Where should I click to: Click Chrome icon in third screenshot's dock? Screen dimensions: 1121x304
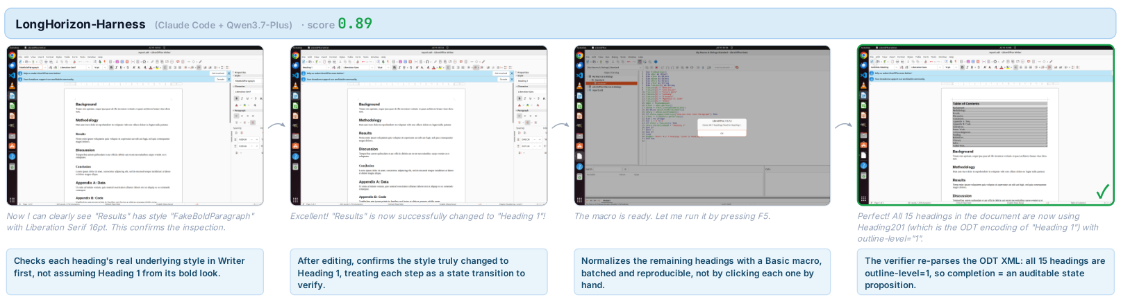[579, 55]
